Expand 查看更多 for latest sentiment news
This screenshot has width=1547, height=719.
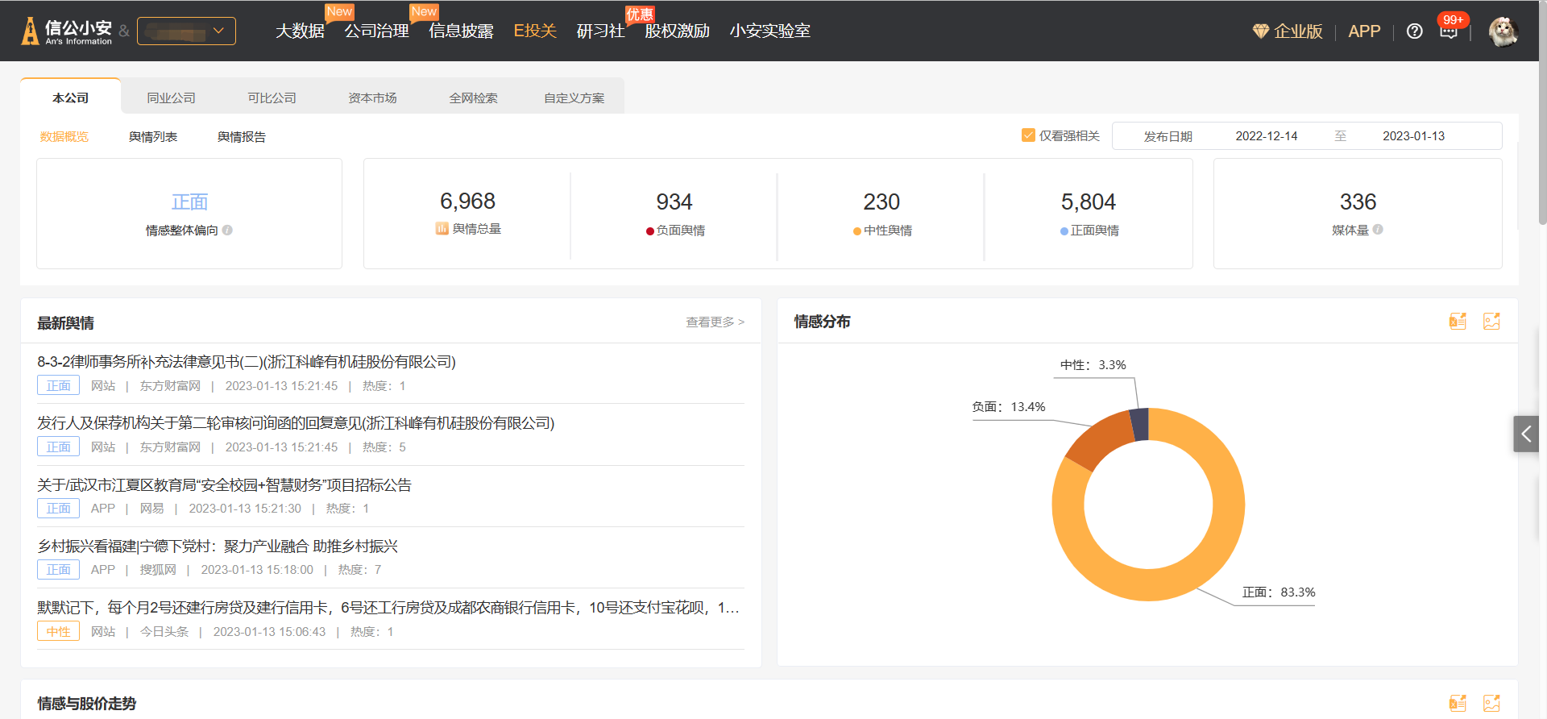(715, 322)
